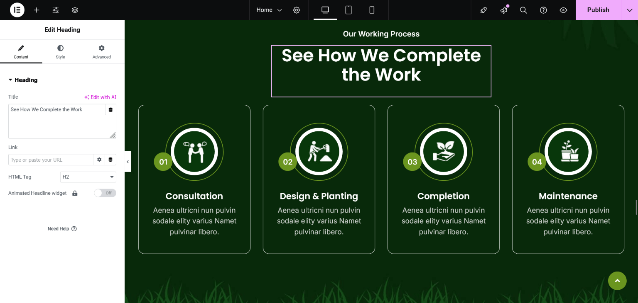This screenshot has height=303, width=638.
Task: Collapse the Heading section
Action: coord(23,80)
